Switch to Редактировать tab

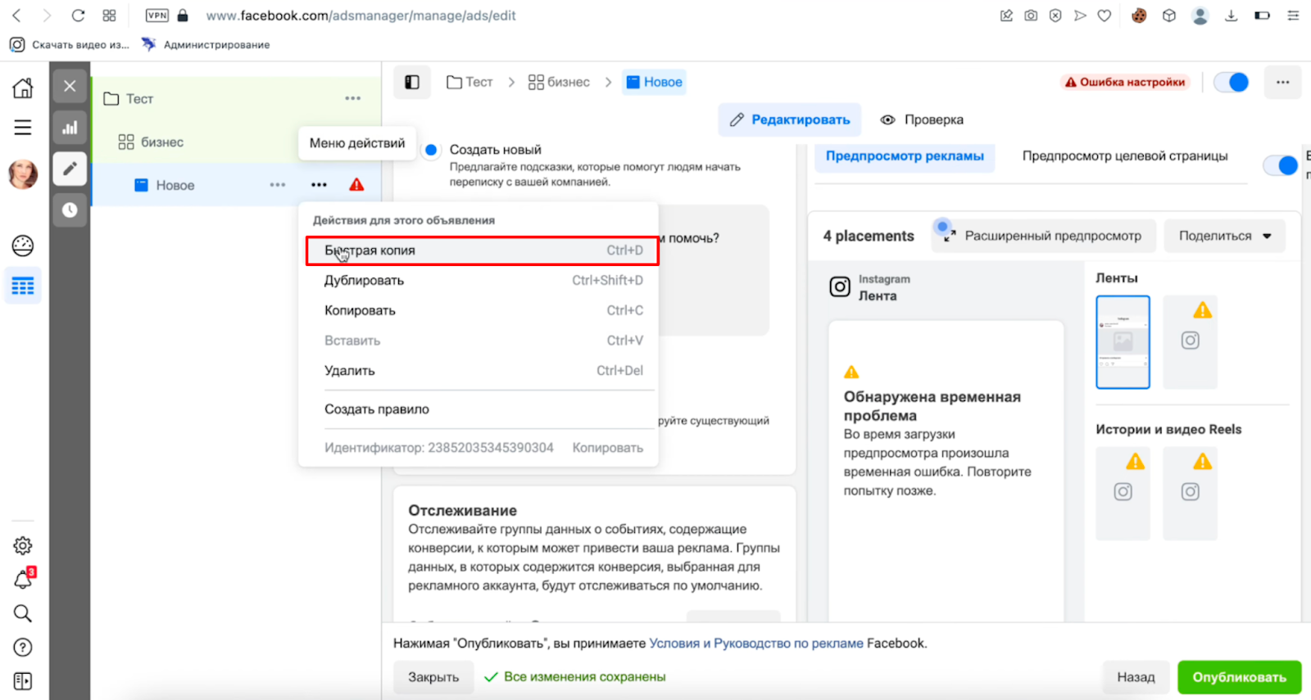coord(790,120)
